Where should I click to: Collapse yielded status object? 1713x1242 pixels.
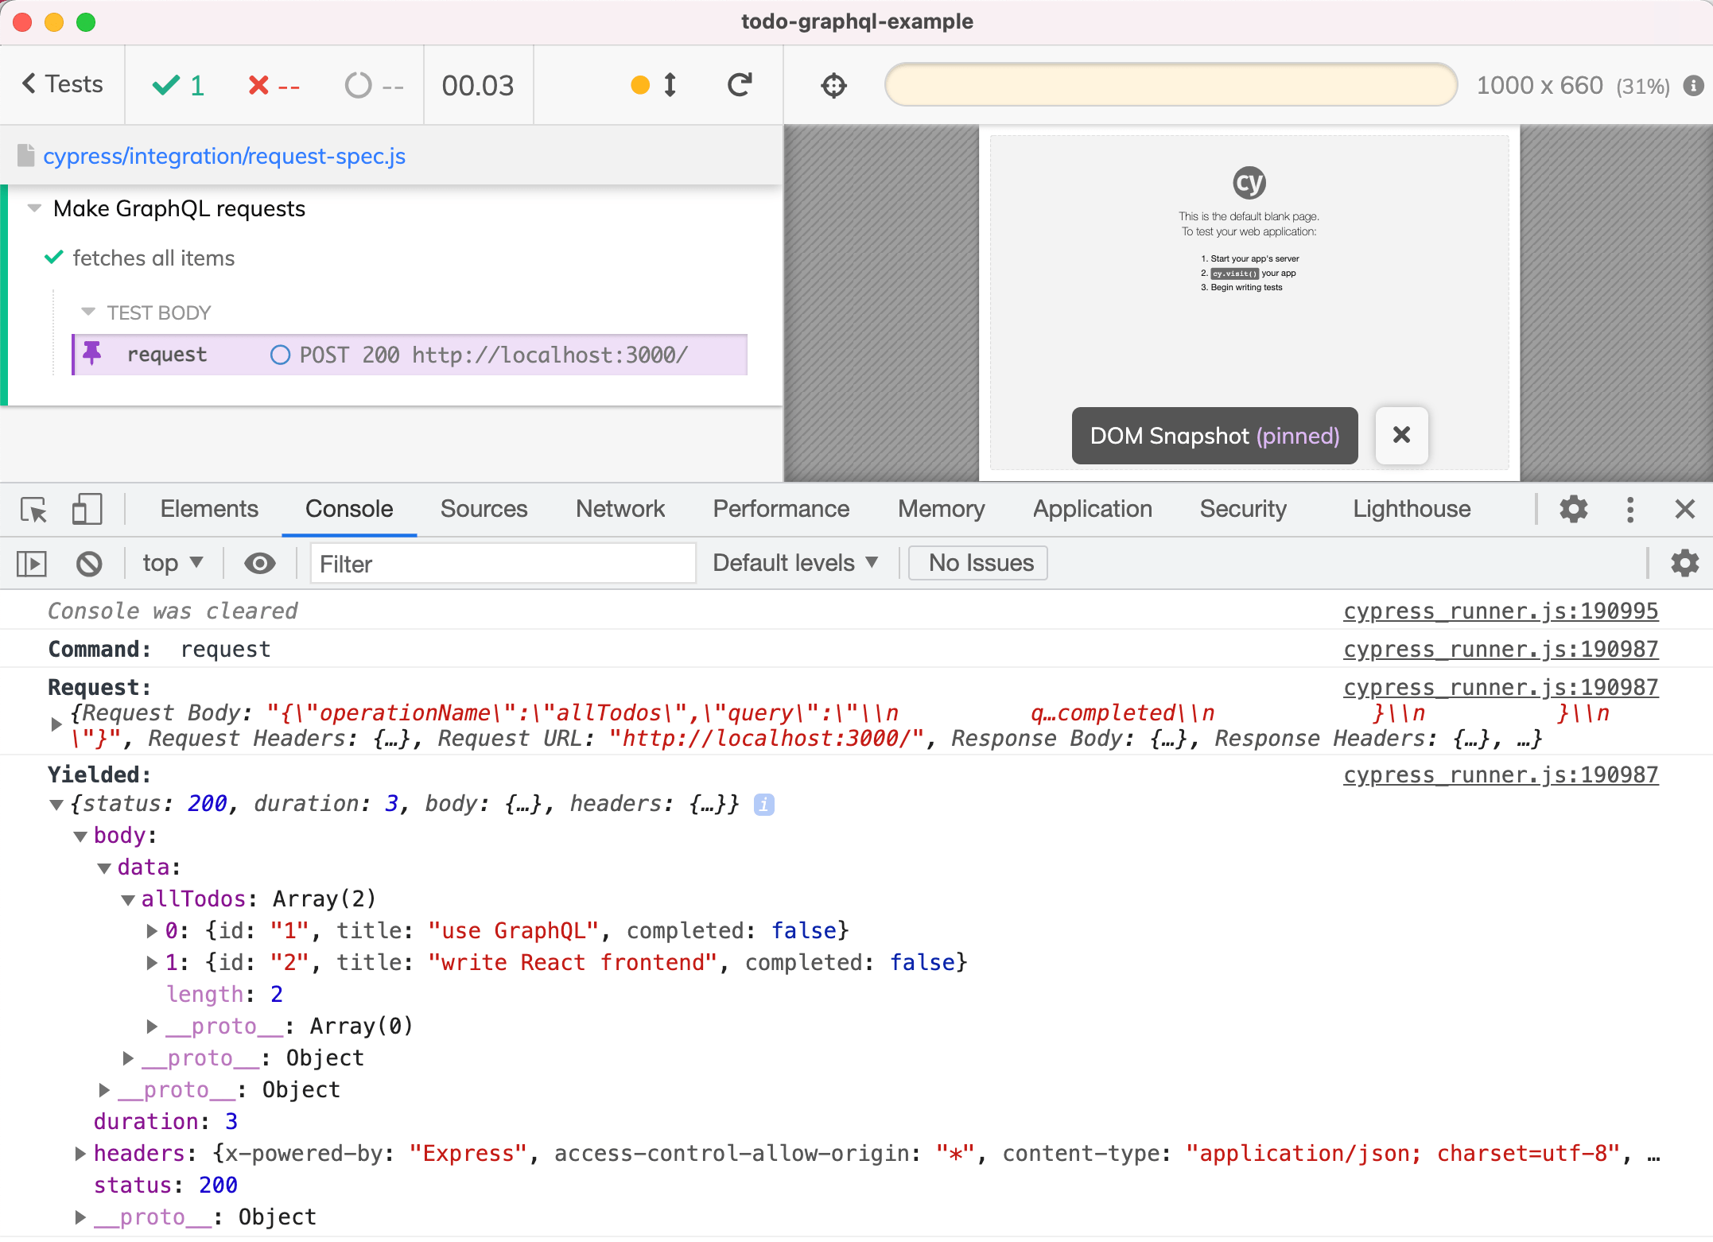[56, 805]
